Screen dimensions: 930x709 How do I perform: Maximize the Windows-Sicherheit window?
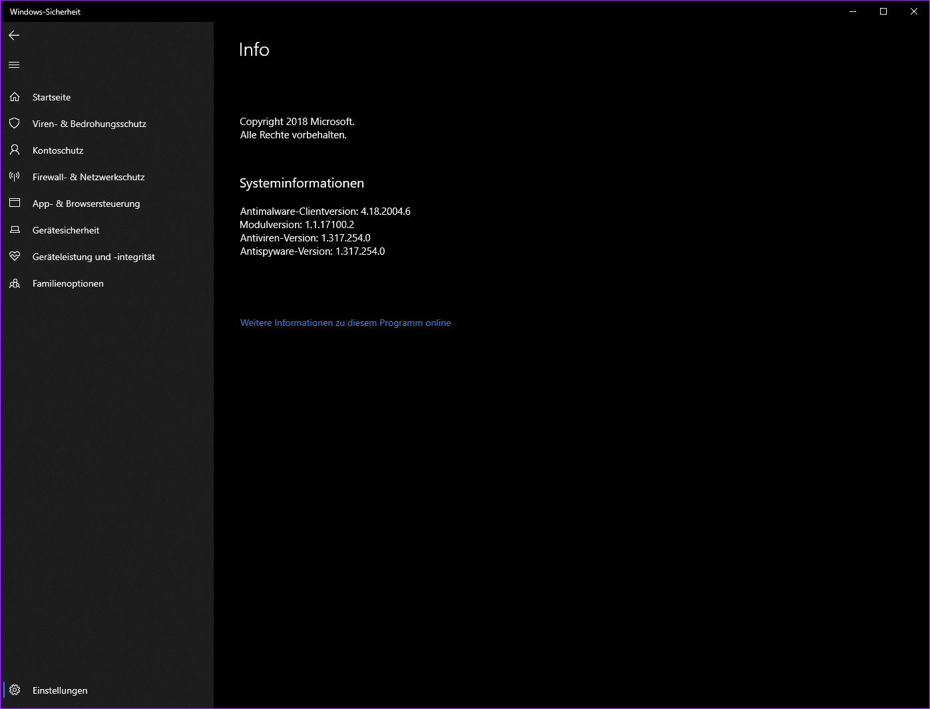coord(883,11)
